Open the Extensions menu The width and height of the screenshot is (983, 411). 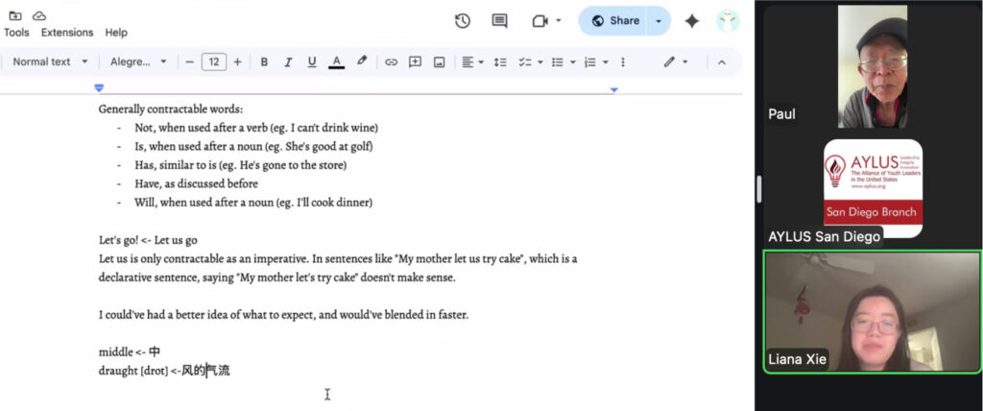(66, 32)
